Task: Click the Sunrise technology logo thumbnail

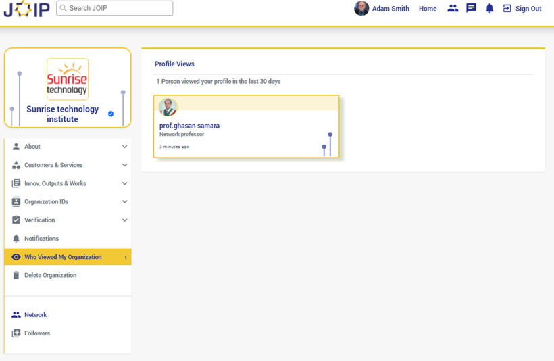Action: point(68,79)
